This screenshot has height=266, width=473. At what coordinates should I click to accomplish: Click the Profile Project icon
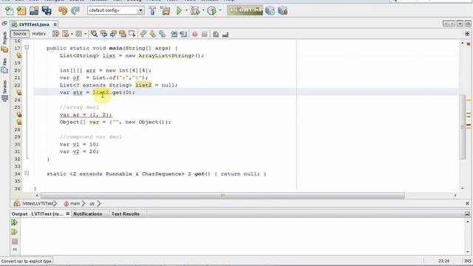click(212, 11)
